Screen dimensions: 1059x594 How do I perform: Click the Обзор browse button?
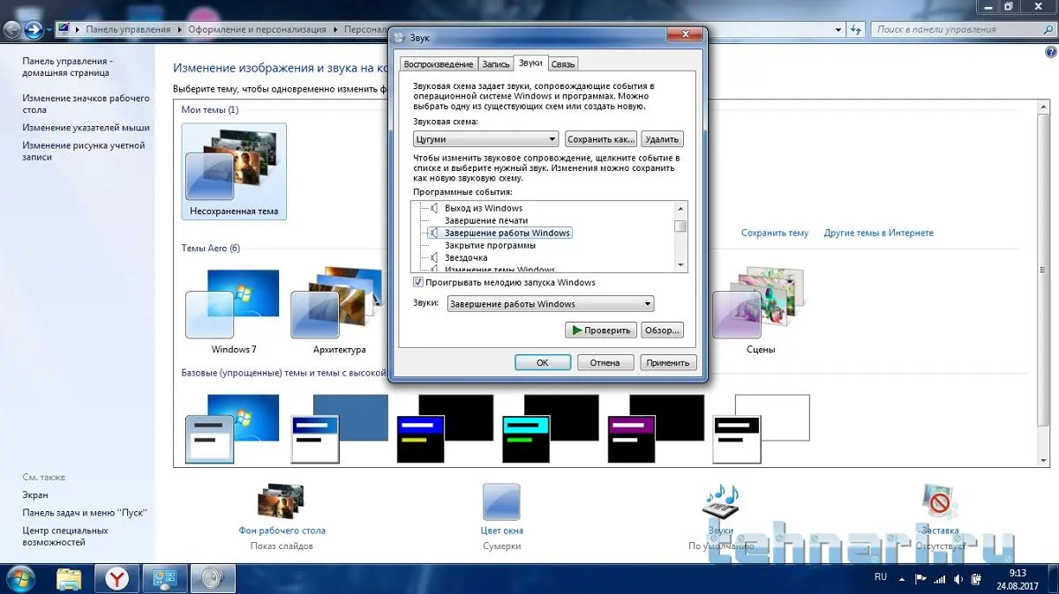point(661,330)
